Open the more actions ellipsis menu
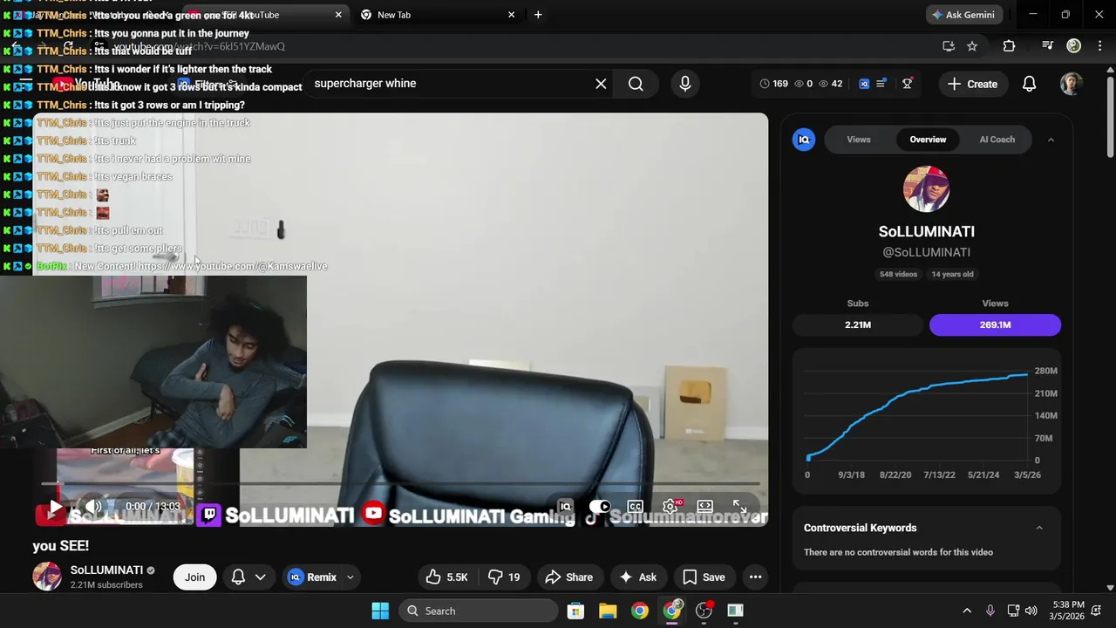1116x628 pixels. pos(755,577)
